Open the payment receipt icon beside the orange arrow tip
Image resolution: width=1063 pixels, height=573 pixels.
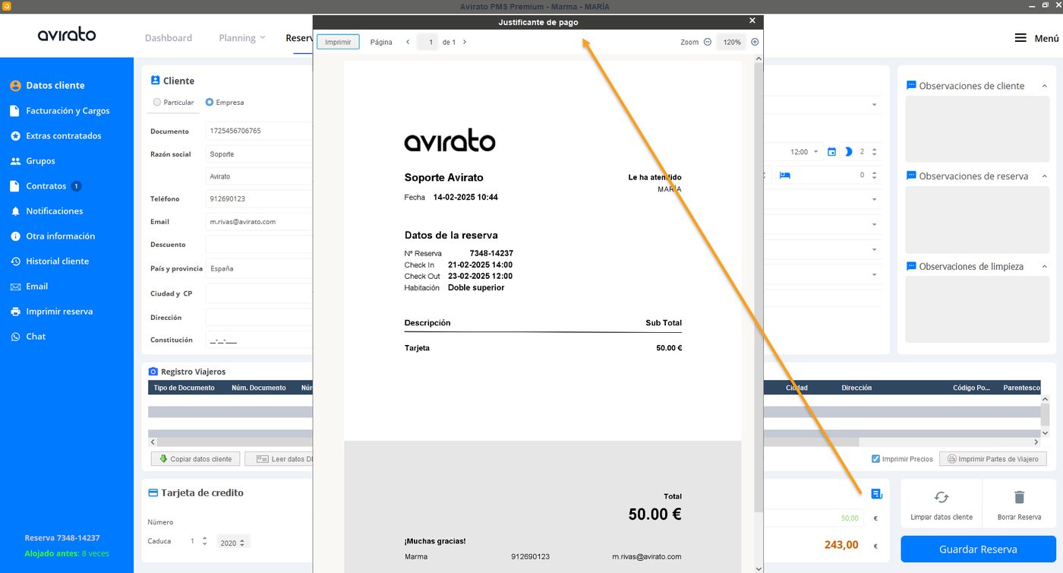point(877,494)
